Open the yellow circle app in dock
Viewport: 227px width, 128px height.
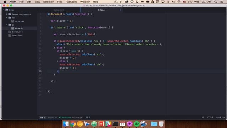point(80,124)
